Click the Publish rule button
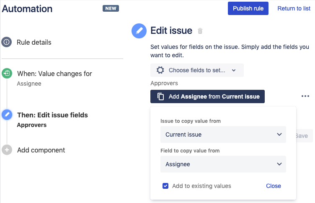The image size is (315, 203). coord(248,8)
